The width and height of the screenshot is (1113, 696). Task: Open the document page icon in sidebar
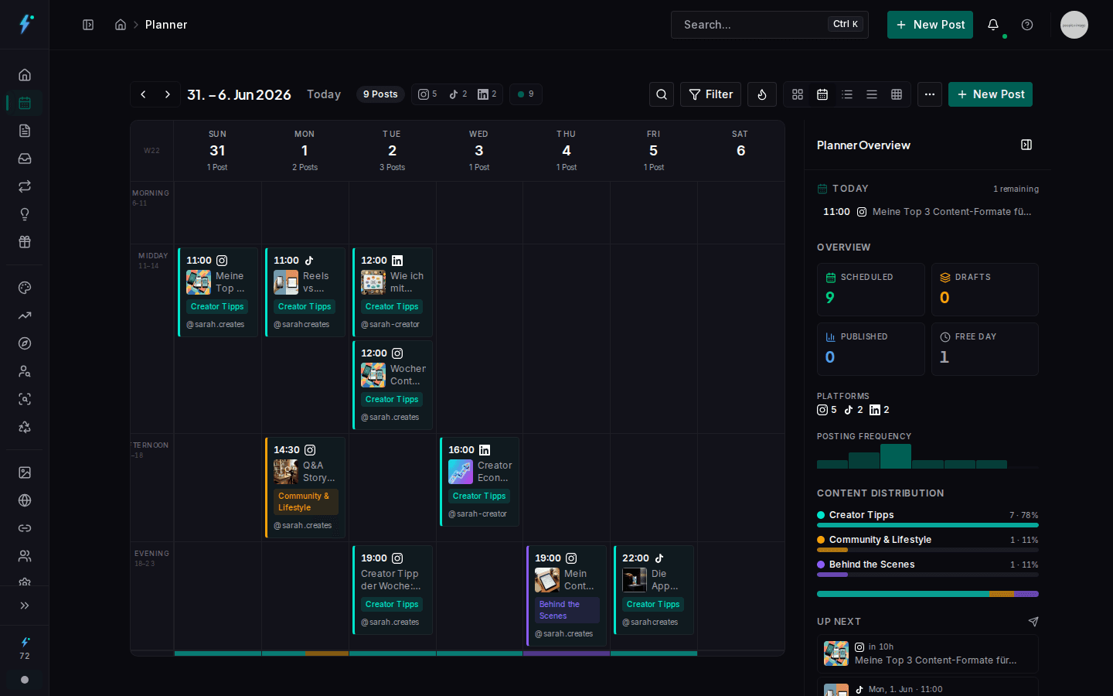[25, 131]
